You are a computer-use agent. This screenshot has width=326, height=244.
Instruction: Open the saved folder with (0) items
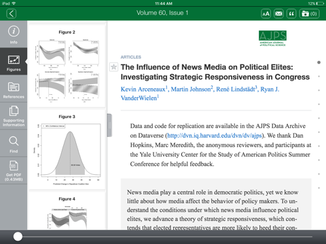click(310, 14)
